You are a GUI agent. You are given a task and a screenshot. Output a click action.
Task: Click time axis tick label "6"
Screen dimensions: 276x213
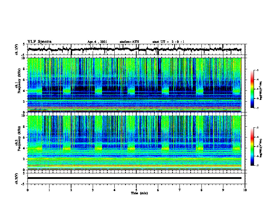tap(158, 190)
